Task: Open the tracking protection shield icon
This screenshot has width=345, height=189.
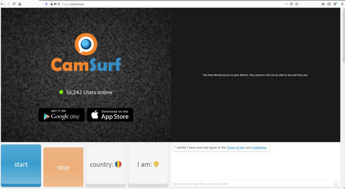Action: [46, 4]
